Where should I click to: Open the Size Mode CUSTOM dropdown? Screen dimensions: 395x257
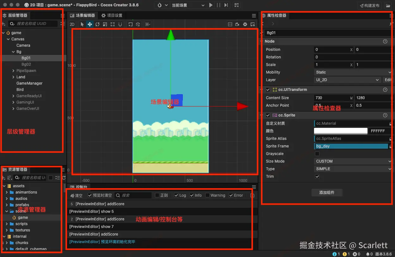(353, 161)
